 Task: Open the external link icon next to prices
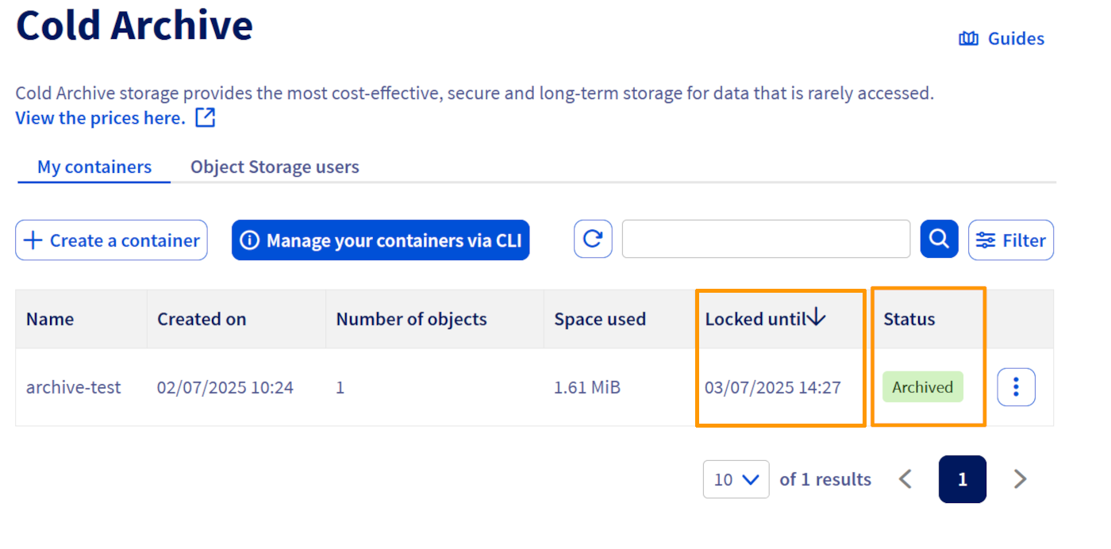click(x=205, y=117)
